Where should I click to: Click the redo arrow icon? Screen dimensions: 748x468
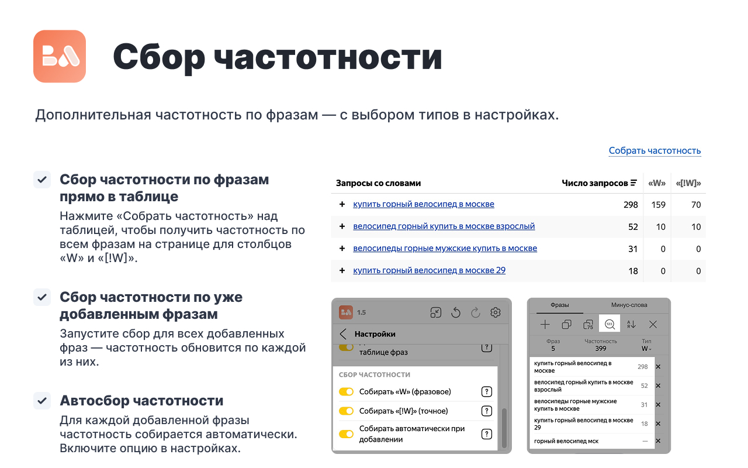(x=476, y=312)
